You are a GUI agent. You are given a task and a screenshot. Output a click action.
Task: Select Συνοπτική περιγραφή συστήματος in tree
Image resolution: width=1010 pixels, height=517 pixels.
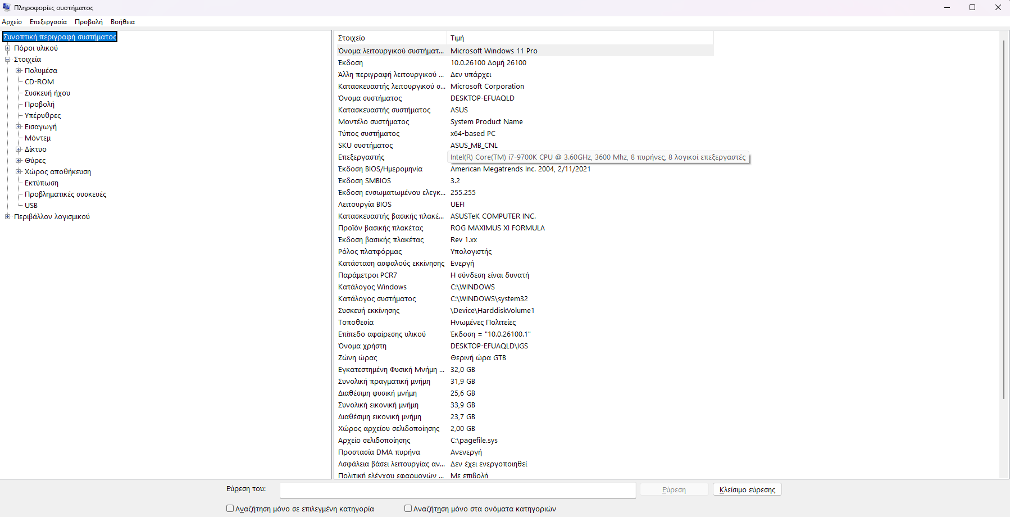pyautogui.click(x=60, y=37)
